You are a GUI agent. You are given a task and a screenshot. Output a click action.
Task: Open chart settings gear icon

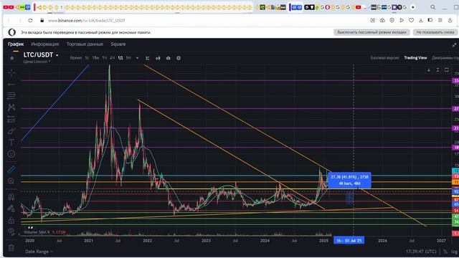tap(179, 58)
